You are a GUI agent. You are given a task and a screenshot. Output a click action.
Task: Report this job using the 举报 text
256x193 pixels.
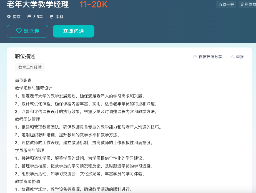click(240, 57)
